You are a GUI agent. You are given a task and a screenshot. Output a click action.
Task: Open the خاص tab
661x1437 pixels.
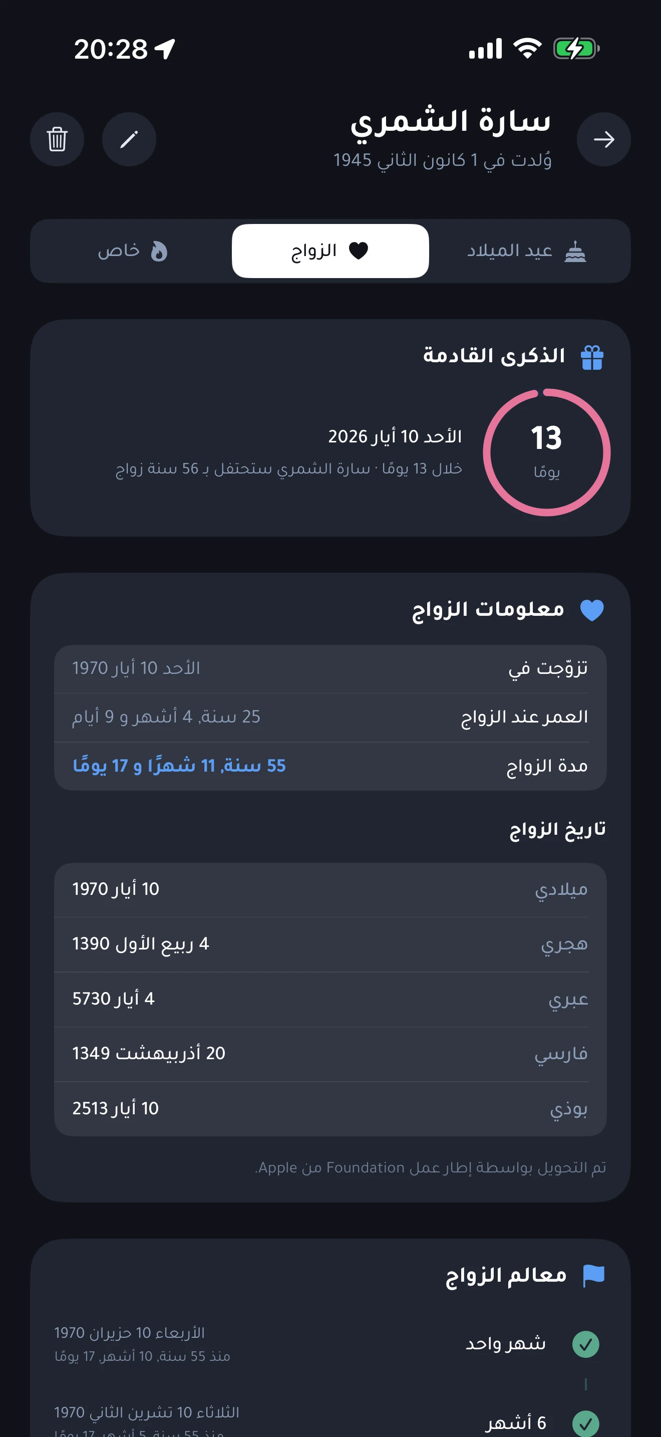pos(133,251)
